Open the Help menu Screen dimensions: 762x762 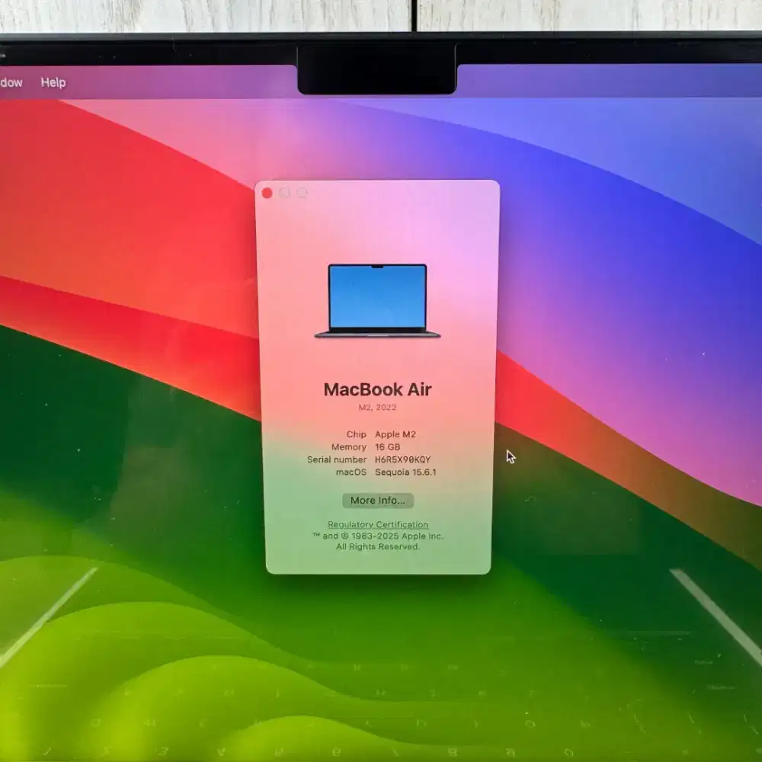pos(54,82)
